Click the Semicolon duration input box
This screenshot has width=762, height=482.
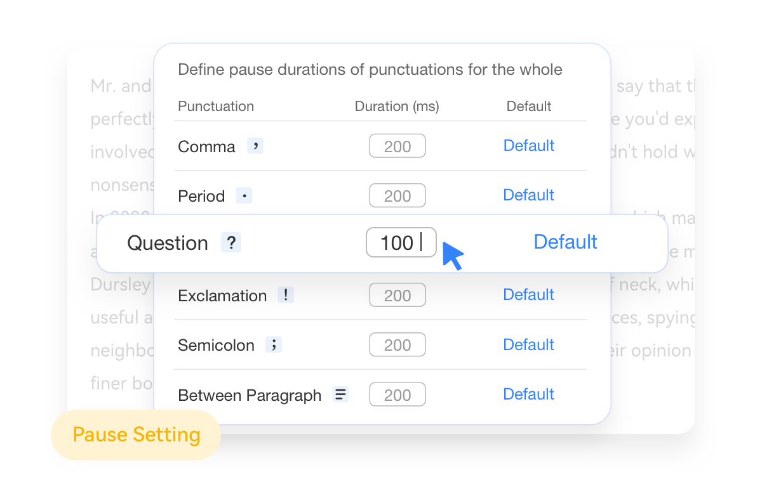(x=397, y=344)
